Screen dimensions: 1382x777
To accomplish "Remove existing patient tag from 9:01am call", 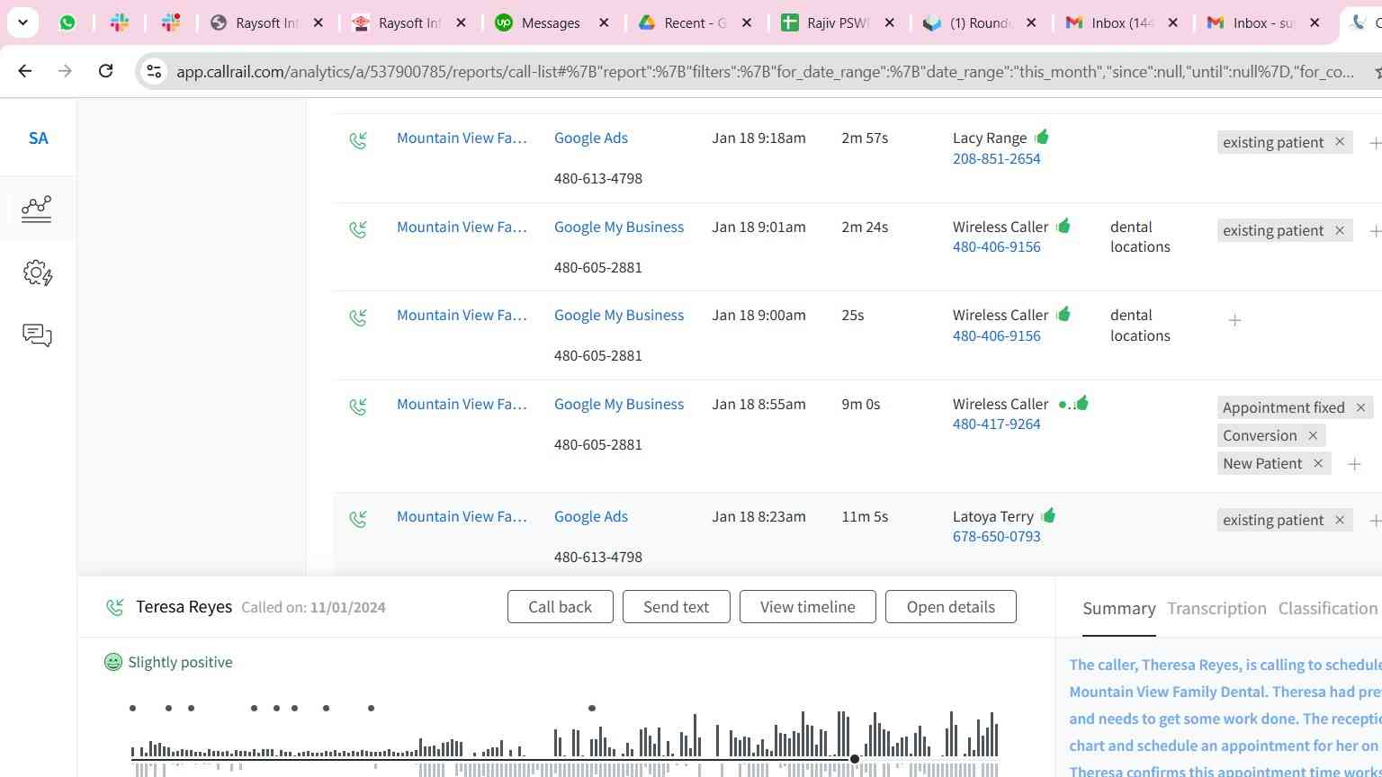I will [x=1340, y=230].
